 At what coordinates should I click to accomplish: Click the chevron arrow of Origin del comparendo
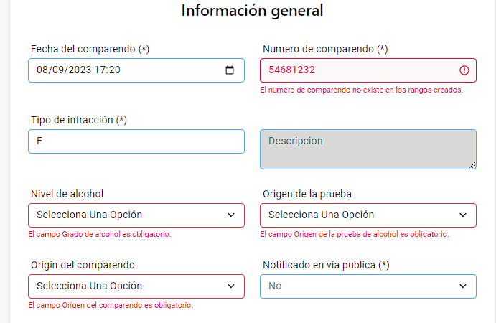231,286
